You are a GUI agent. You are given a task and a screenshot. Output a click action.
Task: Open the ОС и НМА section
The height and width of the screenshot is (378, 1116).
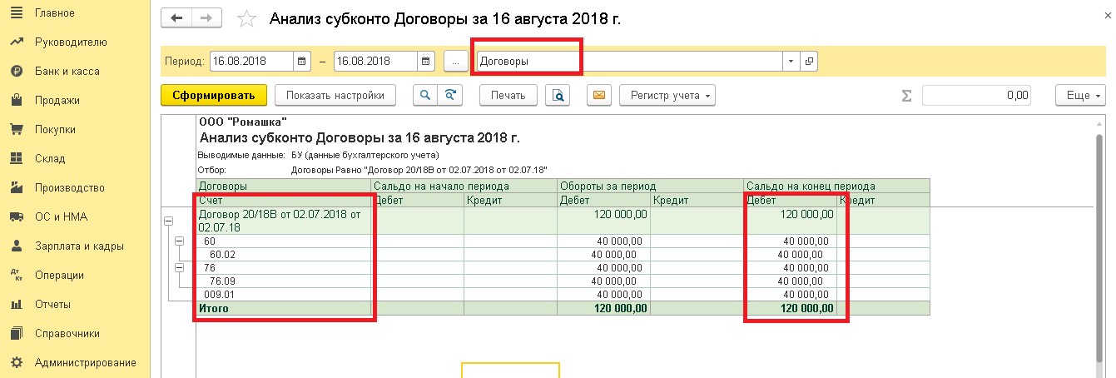(61, 216)
